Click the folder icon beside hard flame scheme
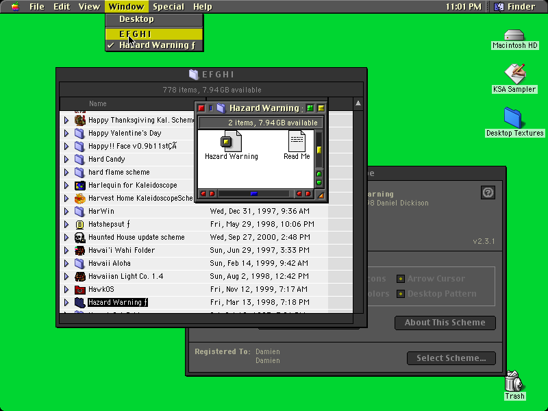 coord(79,173)
